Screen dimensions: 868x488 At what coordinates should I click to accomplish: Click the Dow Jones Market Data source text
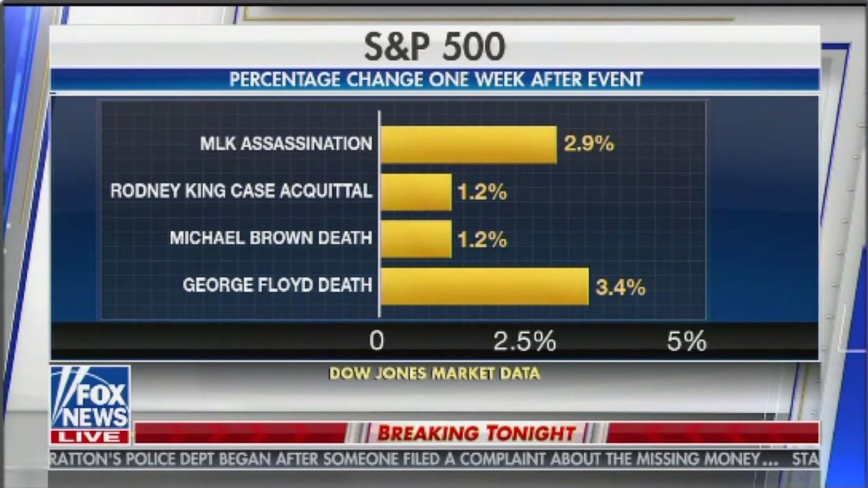435,374
